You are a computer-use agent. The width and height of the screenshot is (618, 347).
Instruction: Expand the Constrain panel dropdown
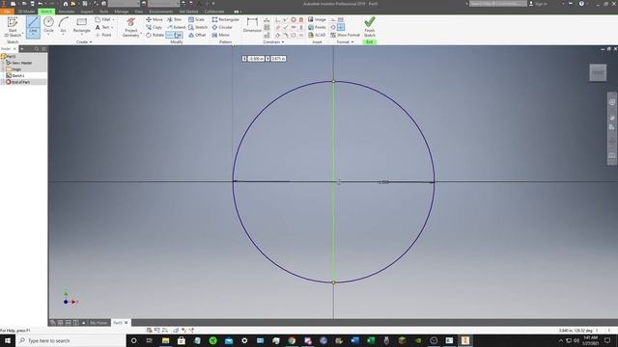[x=273, y=41]
